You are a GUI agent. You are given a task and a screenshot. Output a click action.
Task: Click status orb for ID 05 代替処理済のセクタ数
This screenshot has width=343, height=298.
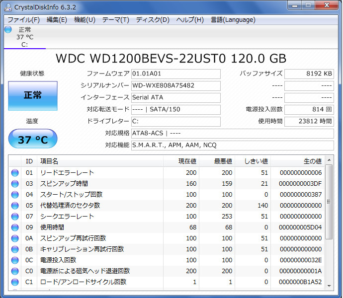pos(15,206)
